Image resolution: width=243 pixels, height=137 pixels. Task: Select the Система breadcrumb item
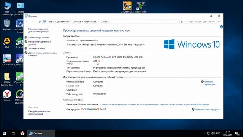pos(105,22)
